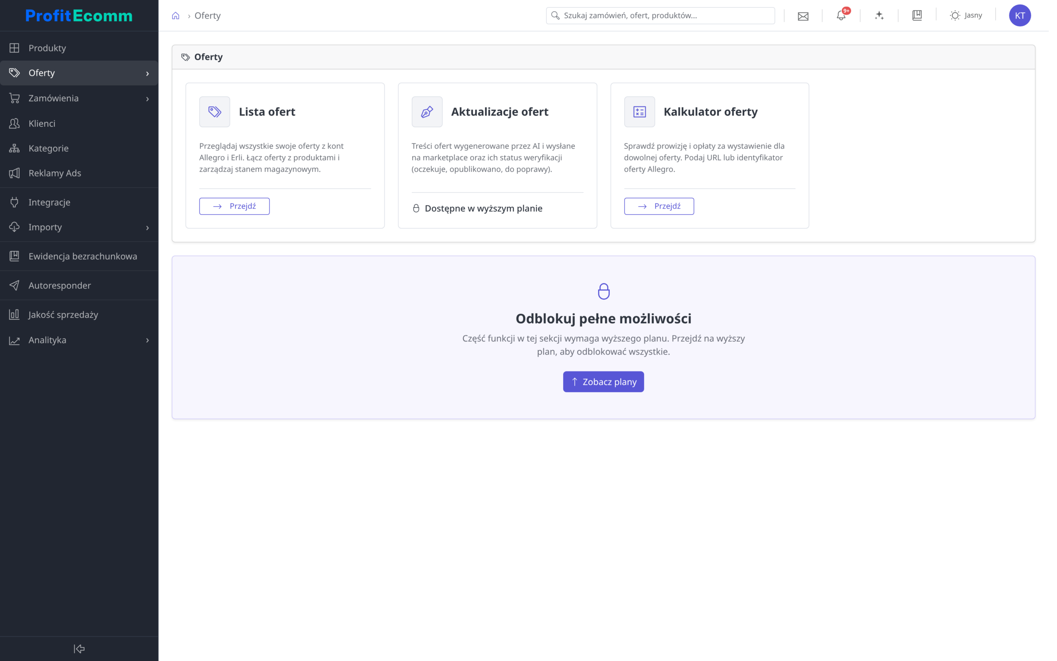Viewport: 1057px width, 661px height.
Task: Click the Kalkulator oferty calculator icon
Action: pyautogui.click(x=640, y=112)
